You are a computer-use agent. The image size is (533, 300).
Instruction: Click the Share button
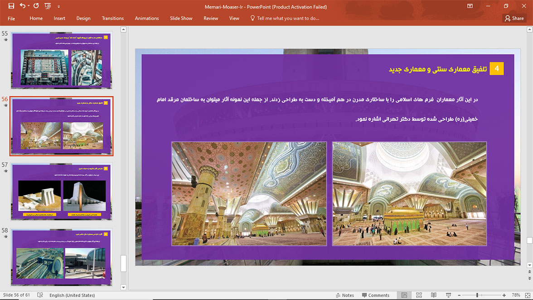coord(514,18)
